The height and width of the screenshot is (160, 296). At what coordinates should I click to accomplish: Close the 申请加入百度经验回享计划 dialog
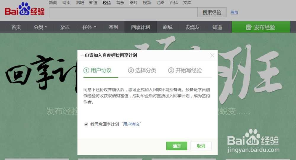pos(212,55)
